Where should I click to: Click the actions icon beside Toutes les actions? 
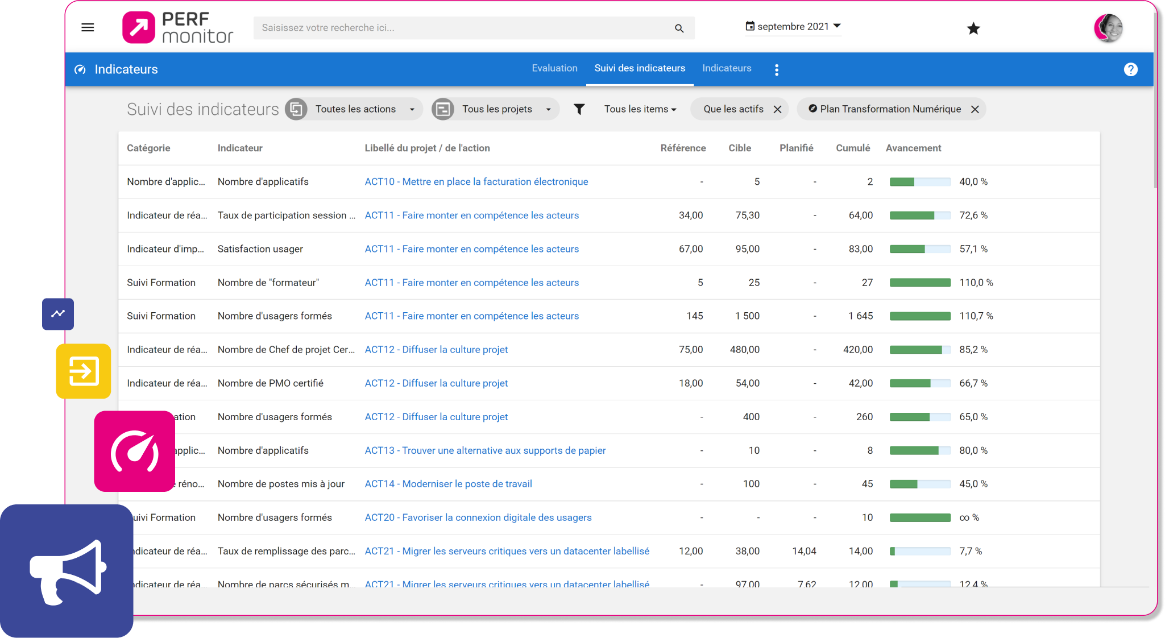click(x=296, y=109)
